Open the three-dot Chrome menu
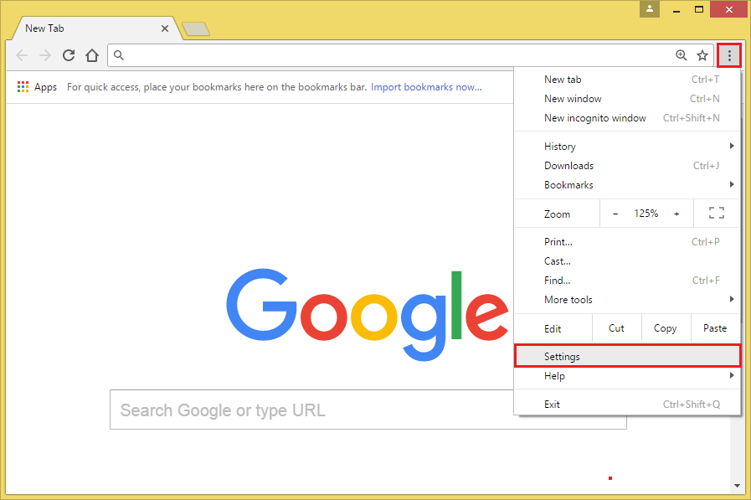751x500 pixels. pos(729,55)
